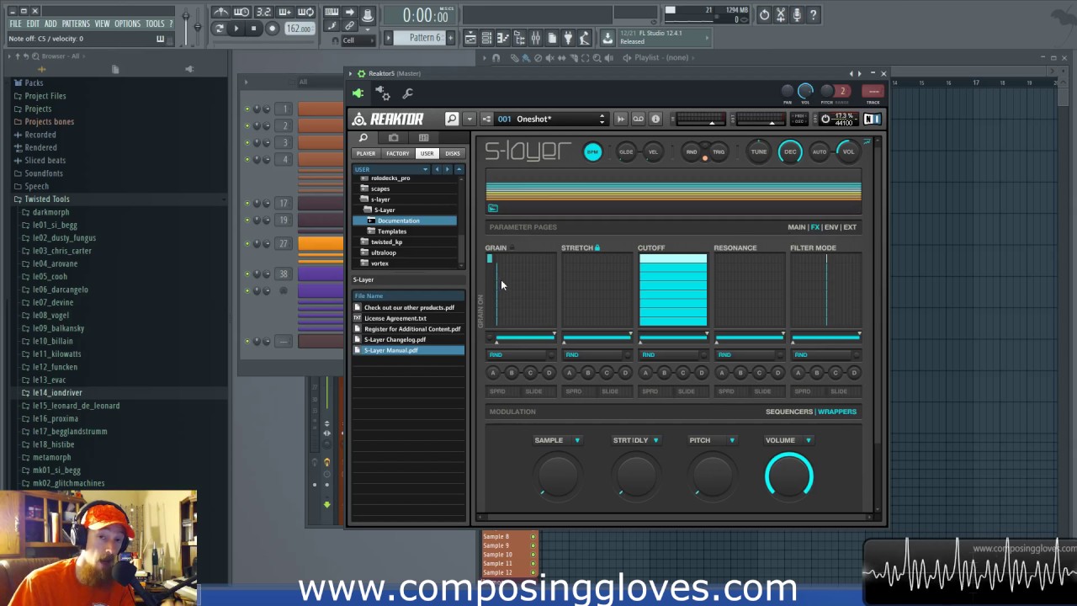Image resolution: width=1077 pixels, height=606 pixels.
Task: Click the mixer view toolbar icon
Action: click(535, 38)
